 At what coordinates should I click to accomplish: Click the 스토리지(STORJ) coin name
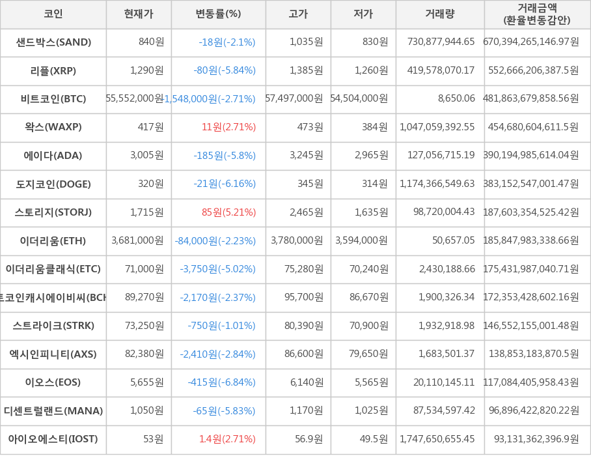point(53,212)
